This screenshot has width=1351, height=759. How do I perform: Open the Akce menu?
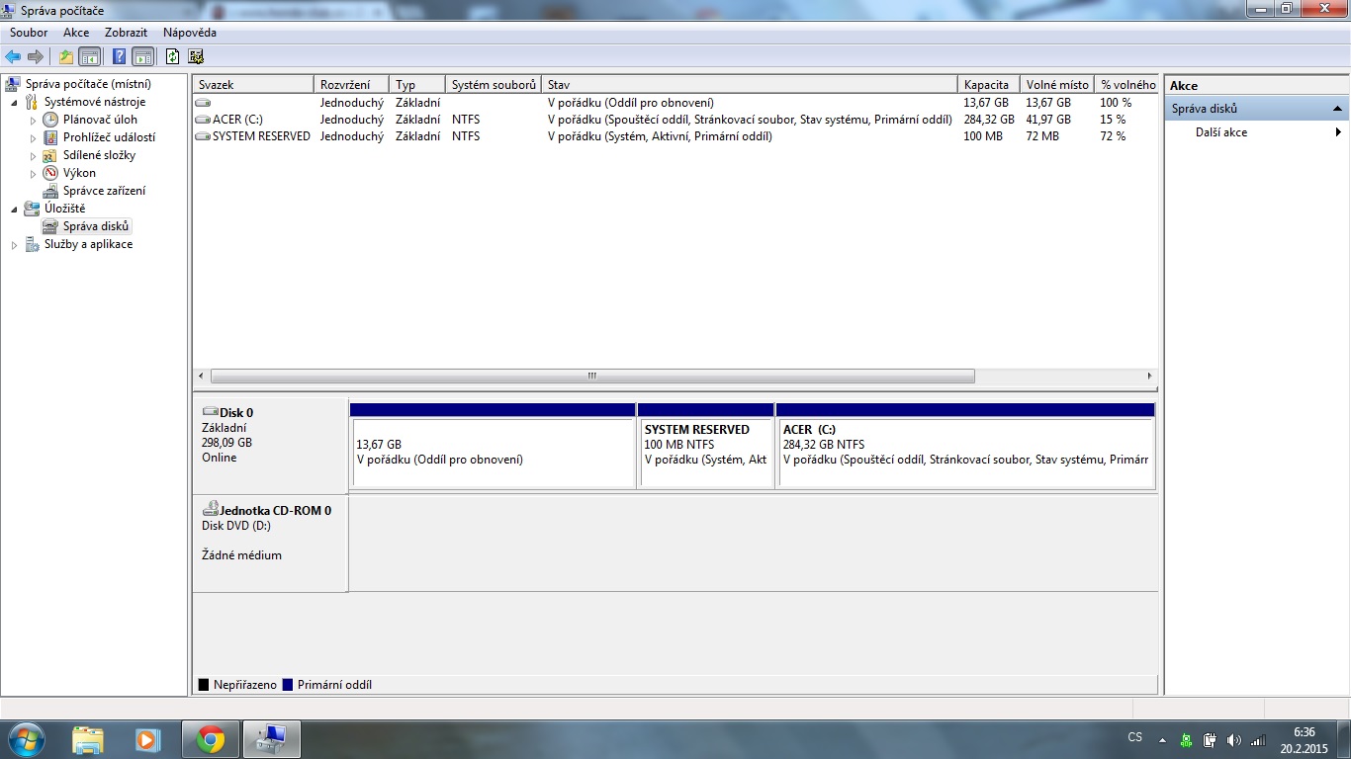click(x=76, y=33)
